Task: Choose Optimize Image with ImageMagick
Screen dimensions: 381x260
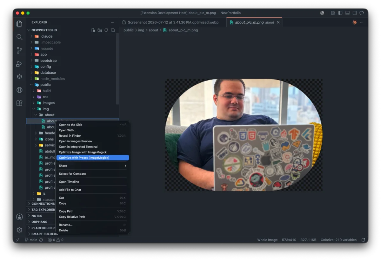Action: point(92,152)
